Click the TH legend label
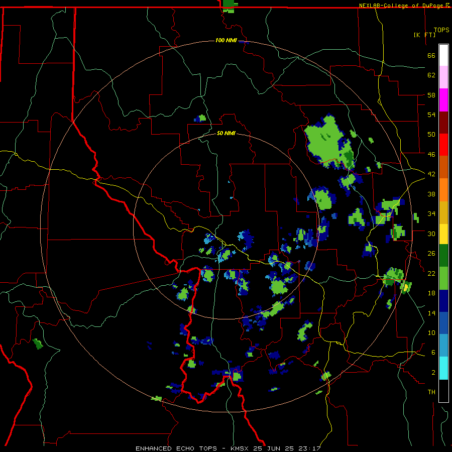This screenshot has width=452, height=452. point(431,392)
